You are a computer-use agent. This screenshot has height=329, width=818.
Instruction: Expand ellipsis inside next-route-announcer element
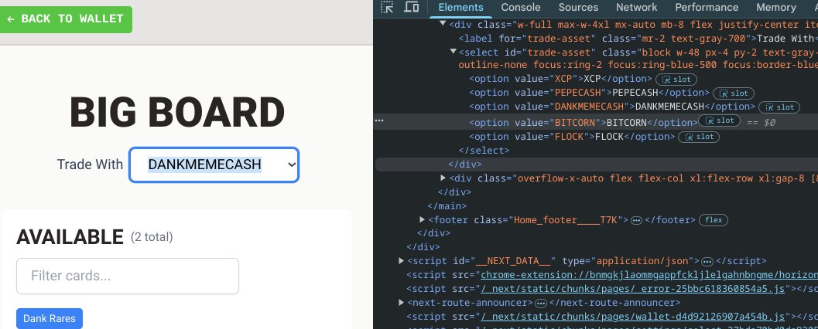(x=541, y=303)
